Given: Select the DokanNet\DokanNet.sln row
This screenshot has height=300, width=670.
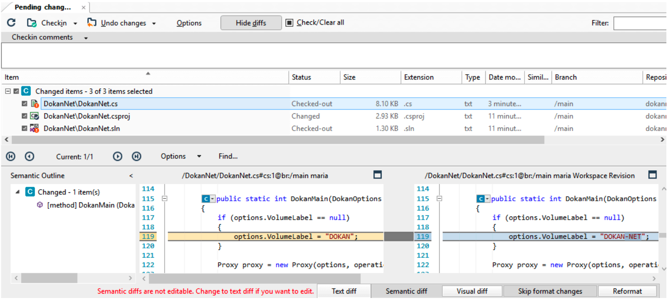Looking at the screenshot, I should (x=334, y=128).
